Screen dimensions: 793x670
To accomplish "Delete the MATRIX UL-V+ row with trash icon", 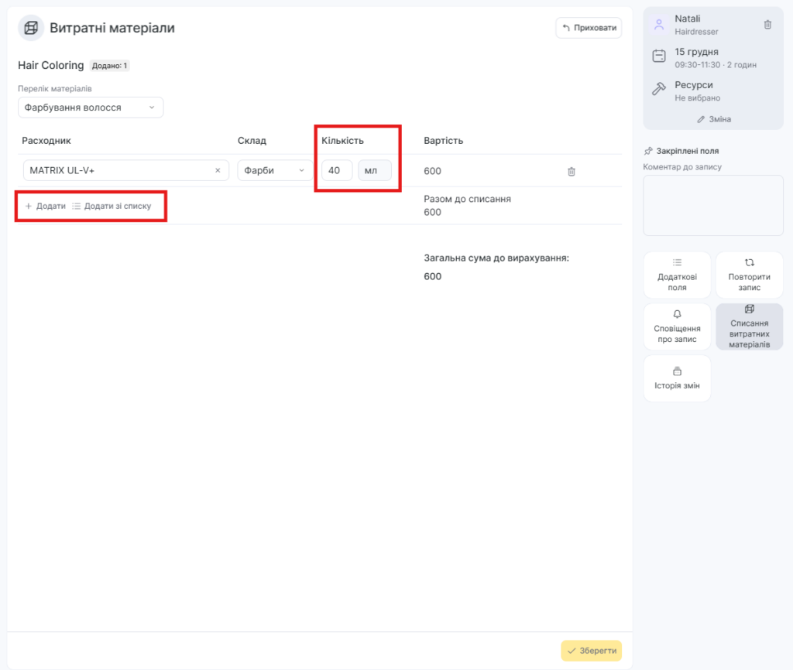I will coord(572,171).
